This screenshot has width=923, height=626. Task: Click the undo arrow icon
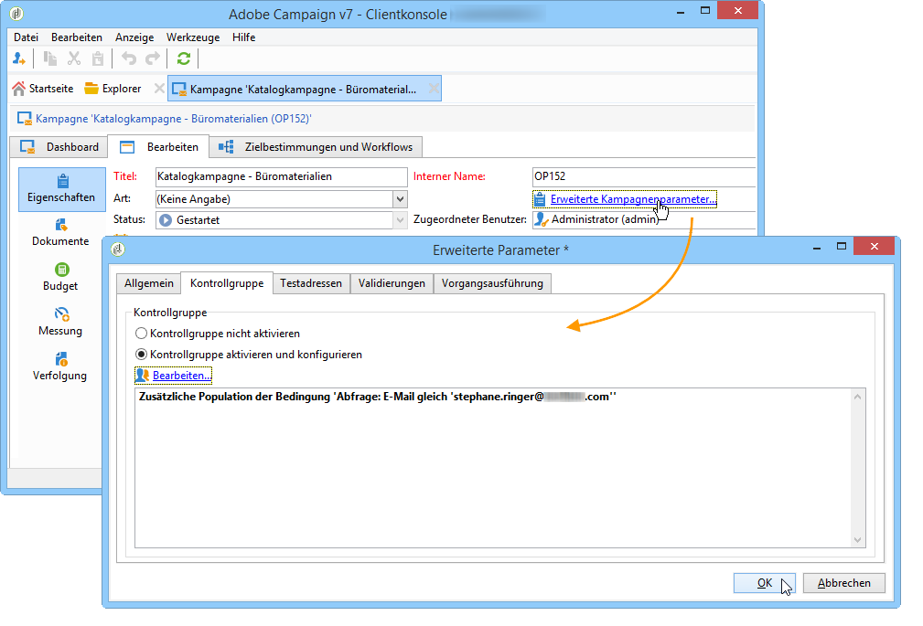click(129, 58)
